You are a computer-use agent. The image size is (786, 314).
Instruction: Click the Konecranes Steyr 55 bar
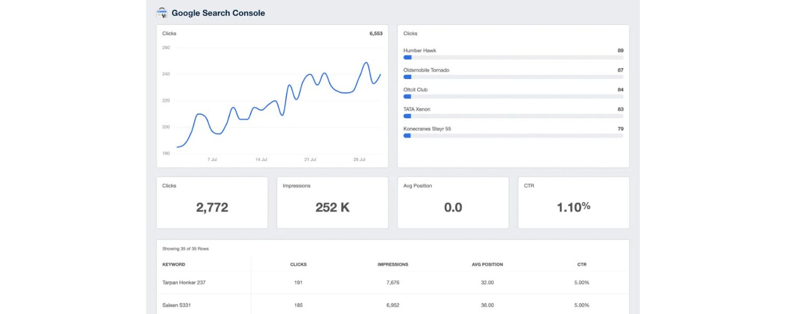pos(512,136)
